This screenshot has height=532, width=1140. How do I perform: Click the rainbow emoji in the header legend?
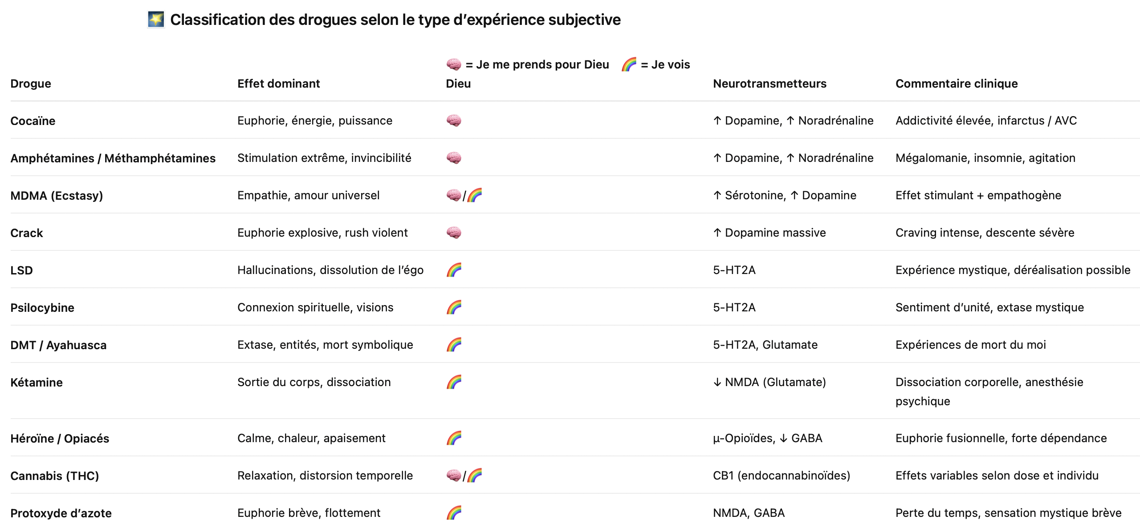tap(629, 64)
